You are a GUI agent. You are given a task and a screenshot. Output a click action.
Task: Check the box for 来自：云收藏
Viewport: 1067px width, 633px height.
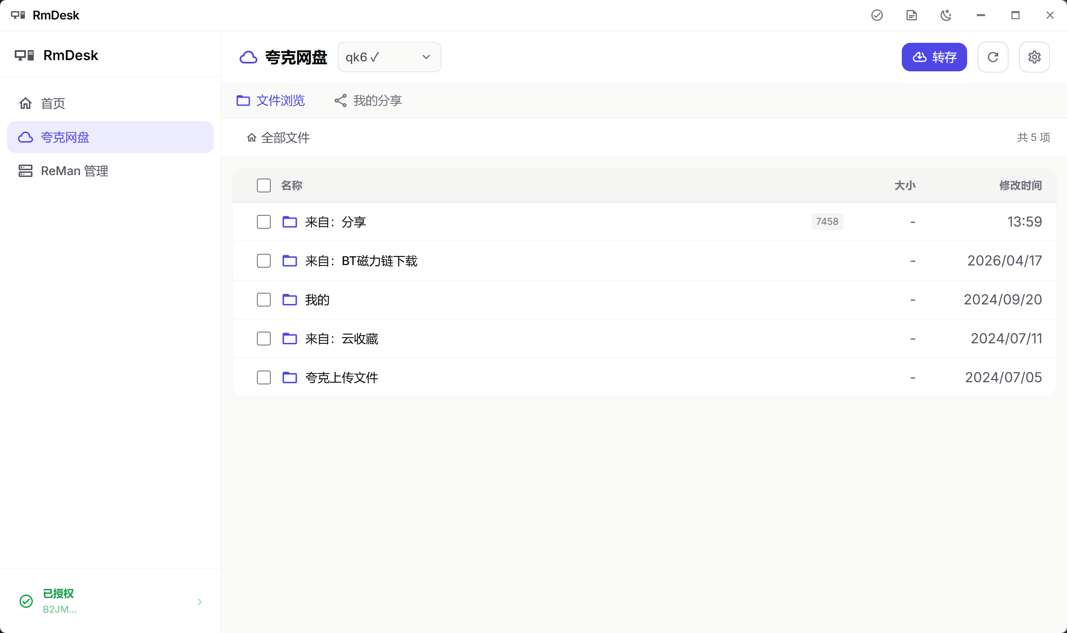click(264, 339)
